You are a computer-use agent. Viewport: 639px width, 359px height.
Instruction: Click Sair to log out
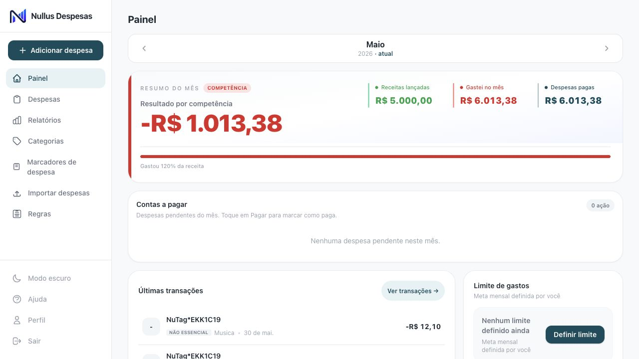[x=55, y=341]
